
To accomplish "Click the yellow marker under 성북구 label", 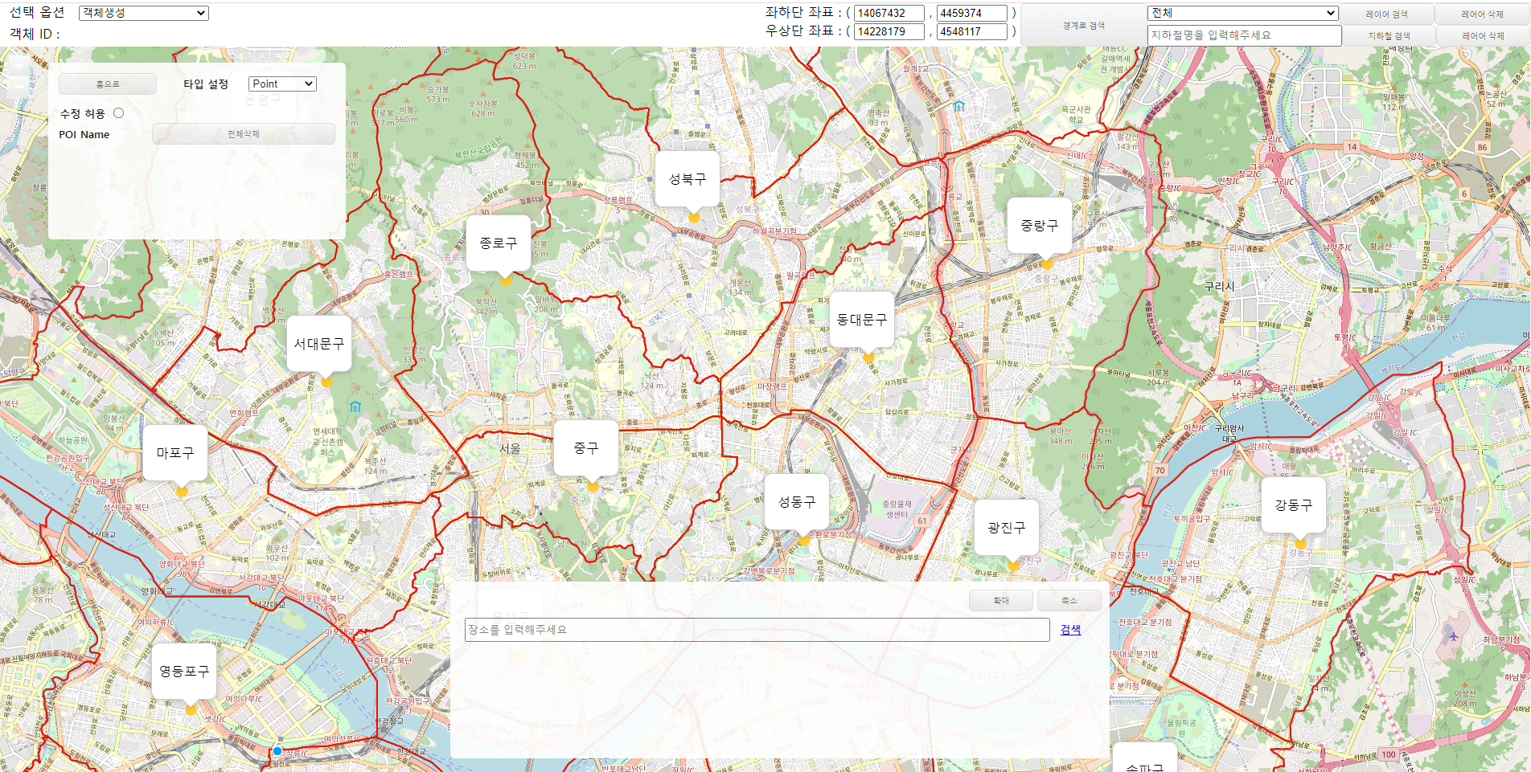I will point(694,217).
